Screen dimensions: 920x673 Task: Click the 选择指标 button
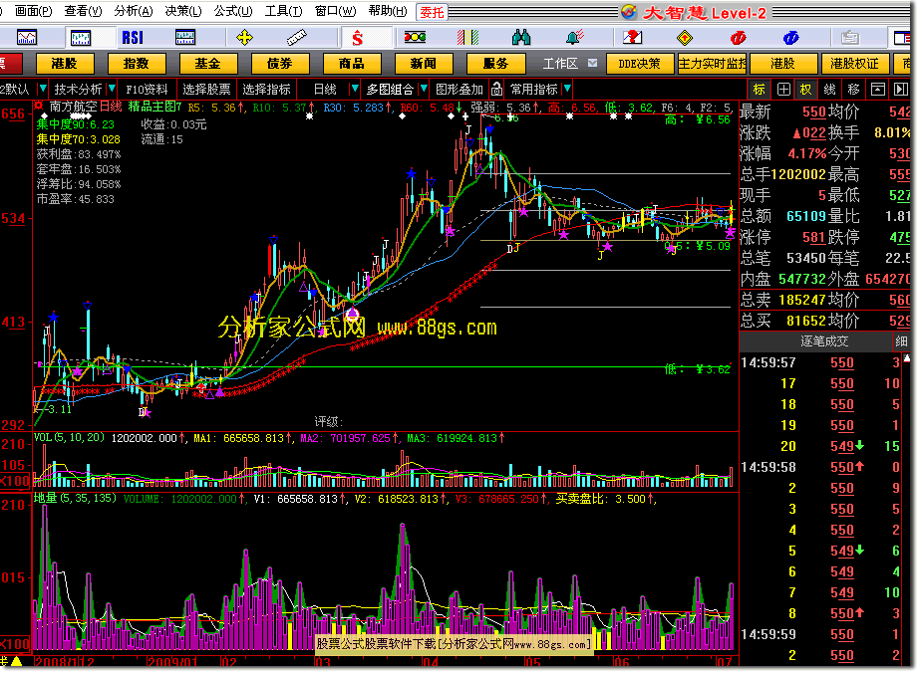(x=266, y=90)
